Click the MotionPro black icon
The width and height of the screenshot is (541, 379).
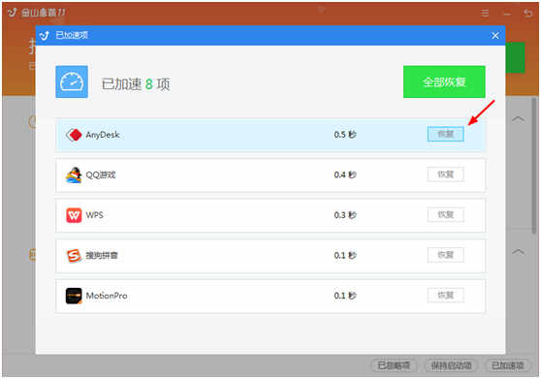click(74, 296)
